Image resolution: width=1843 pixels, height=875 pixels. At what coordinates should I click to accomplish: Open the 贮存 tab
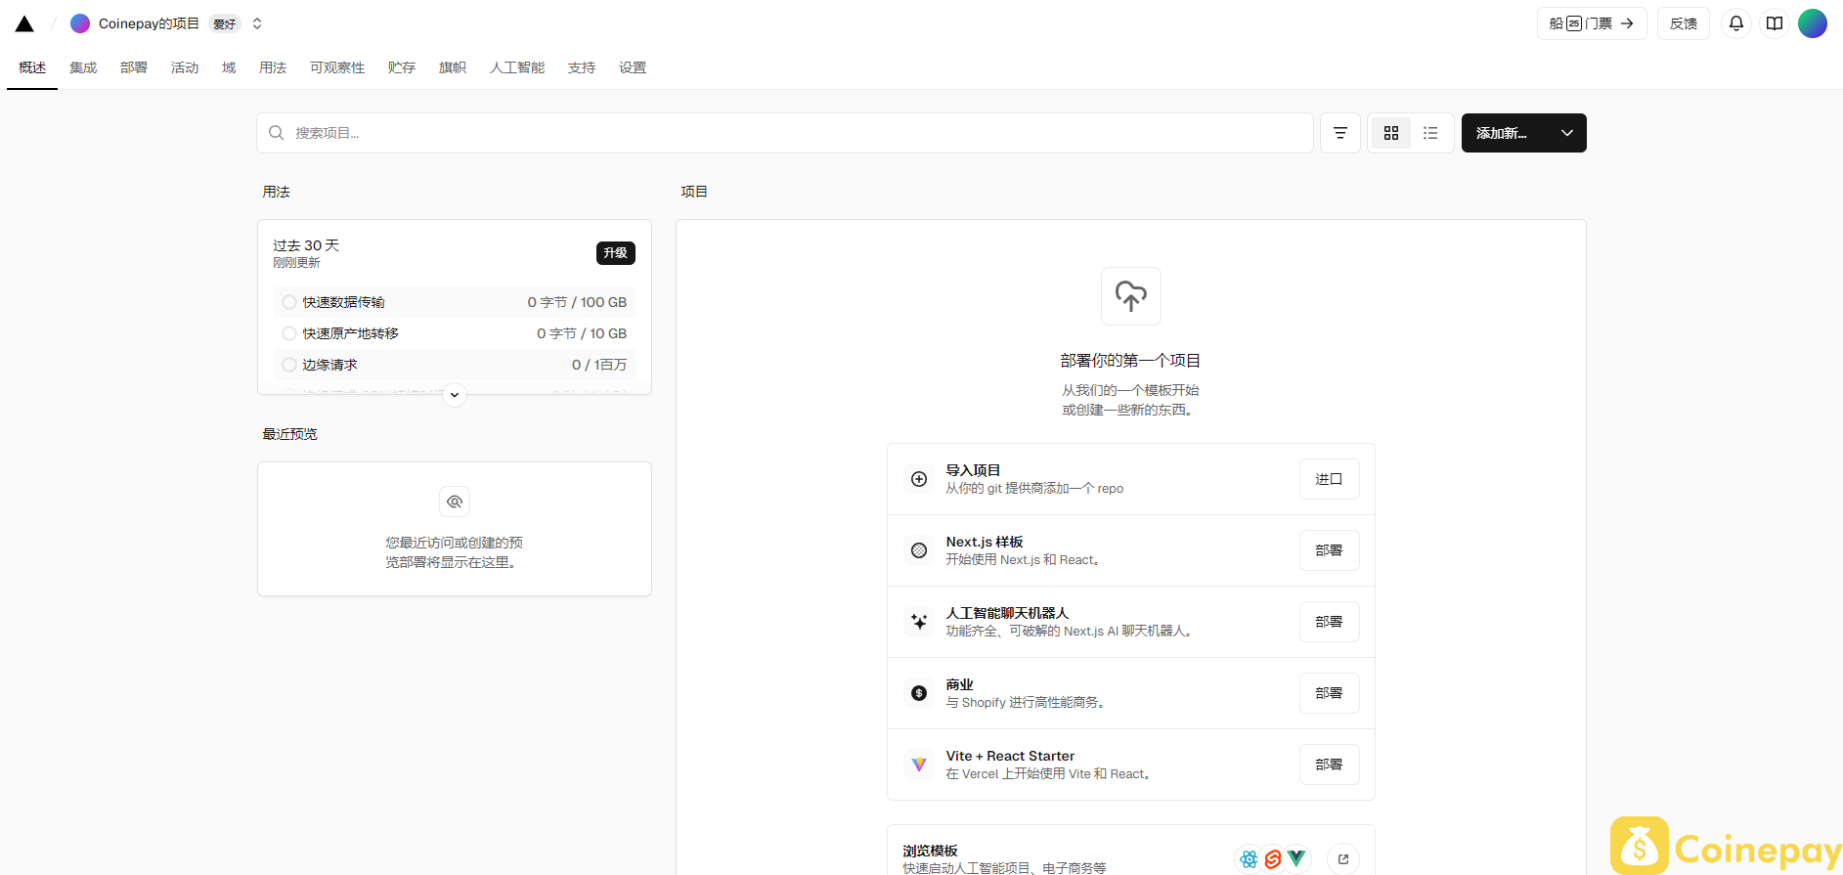pos(402,67)
